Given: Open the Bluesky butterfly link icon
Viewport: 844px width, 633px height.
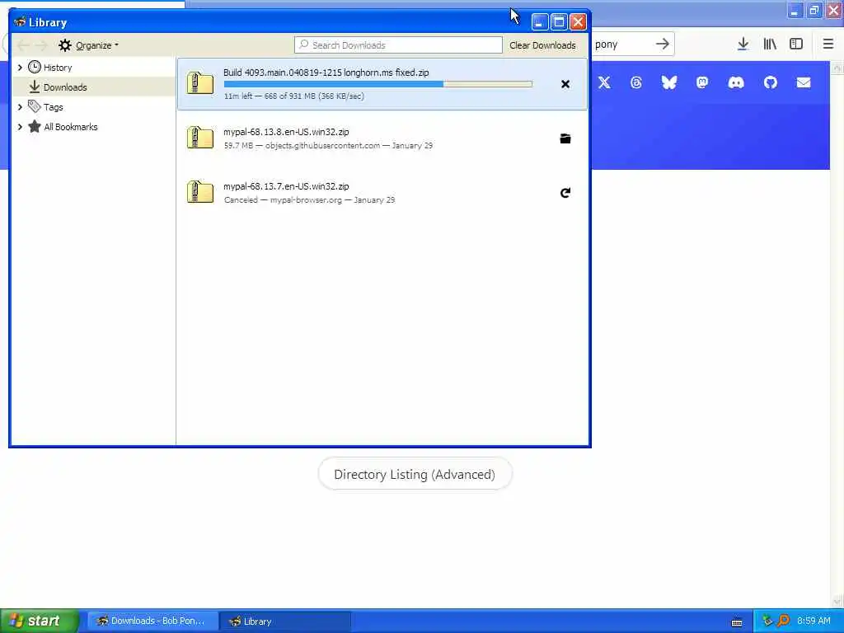Looking at the screenshot, I should point(669,82).
